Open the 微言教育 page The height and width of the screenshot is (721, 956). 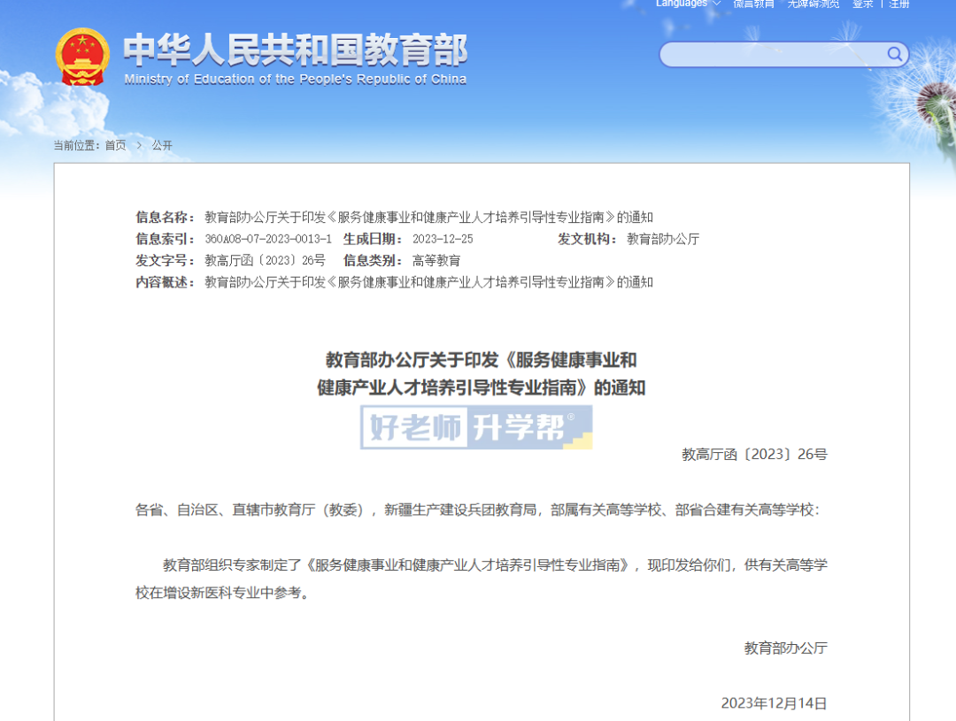[x=752, y=4]
